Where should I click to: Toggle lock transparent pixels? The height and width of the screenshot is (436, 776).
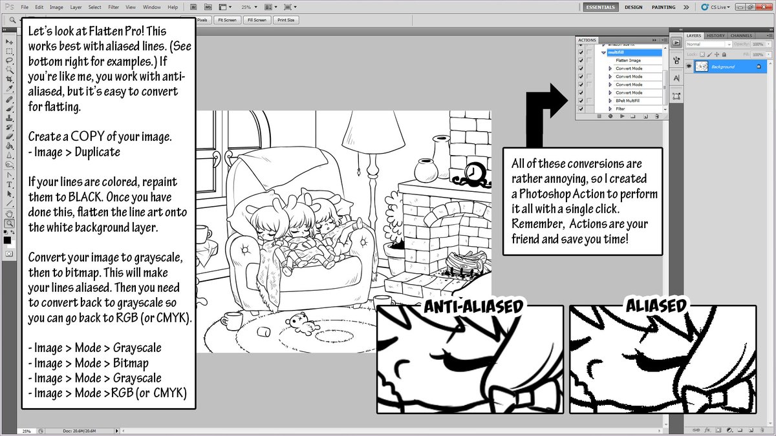tap(702, 54)
